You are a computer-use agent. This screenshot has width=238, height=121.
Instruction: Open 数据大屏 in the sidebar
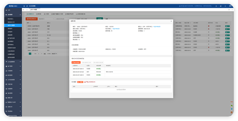10,98
